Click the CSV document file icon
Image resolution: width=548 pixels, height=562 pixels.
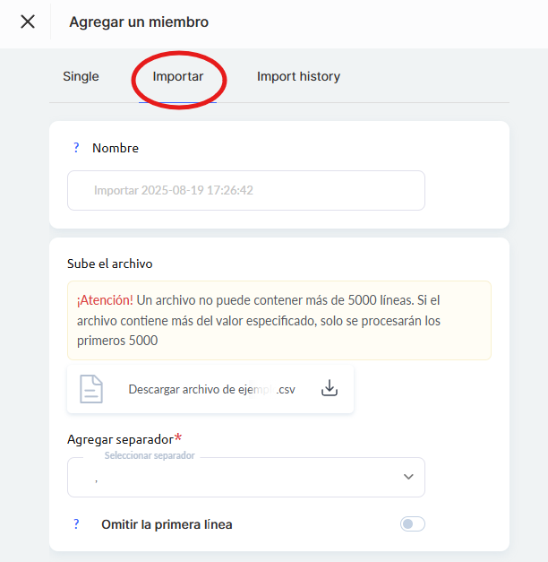point(91,389)
